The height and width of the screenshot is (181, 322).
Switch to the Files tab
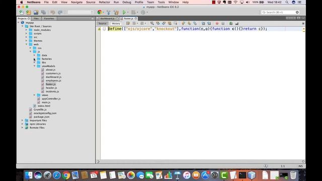point(36,19)
